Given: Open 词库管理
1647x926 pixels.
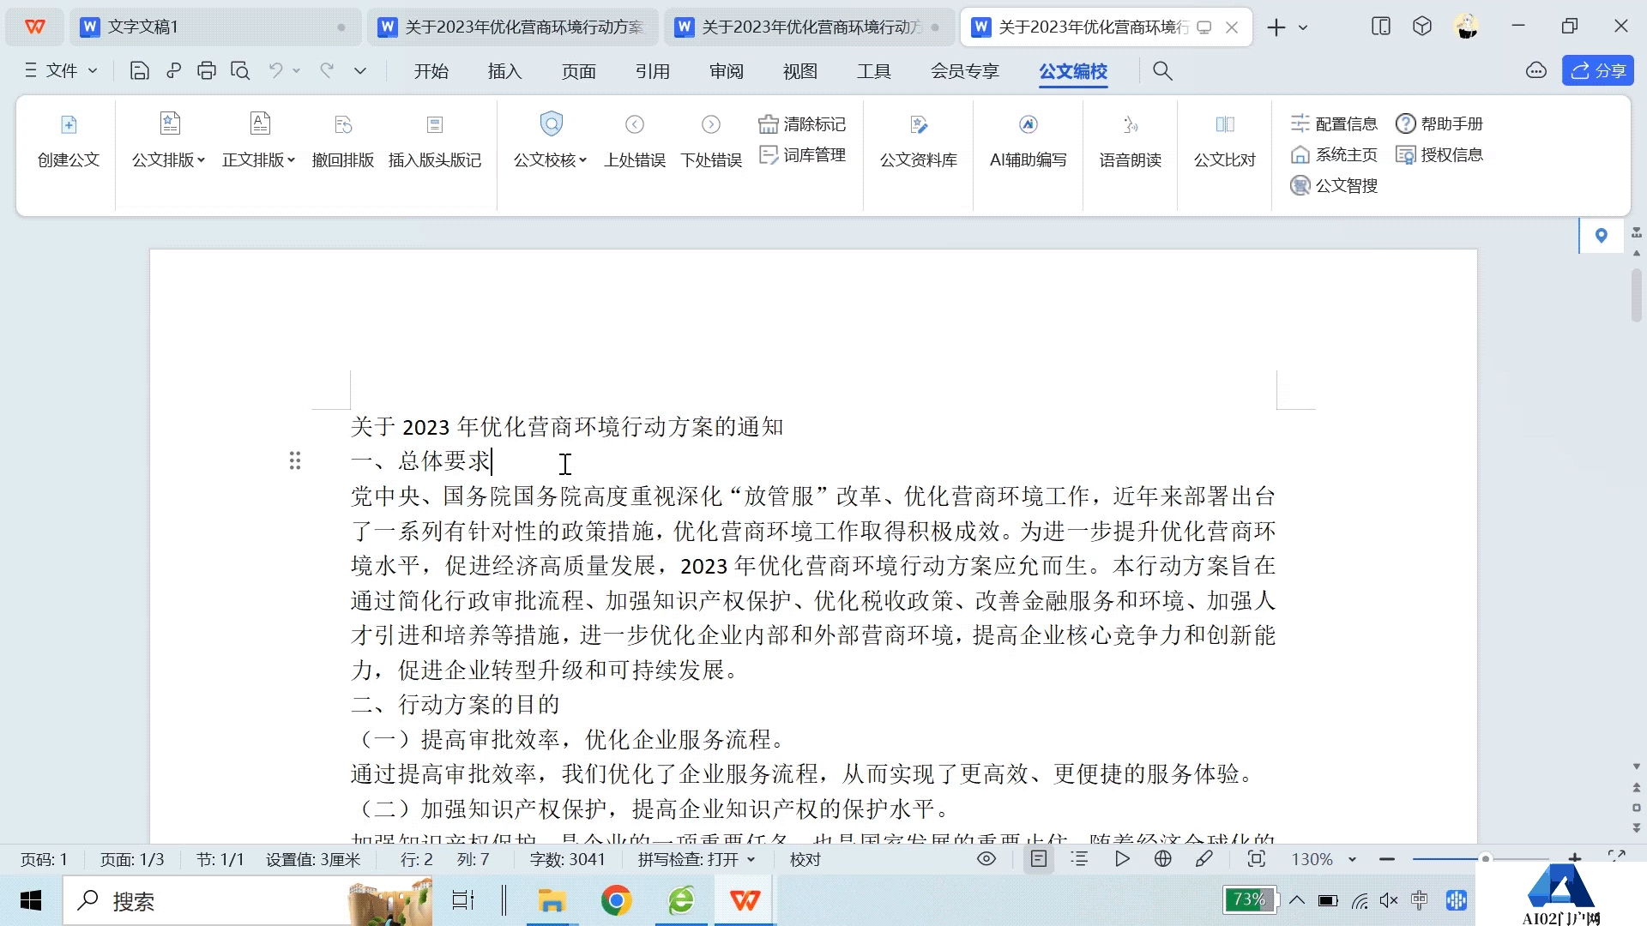Looking at the screenshot, I should coord(803,155).
